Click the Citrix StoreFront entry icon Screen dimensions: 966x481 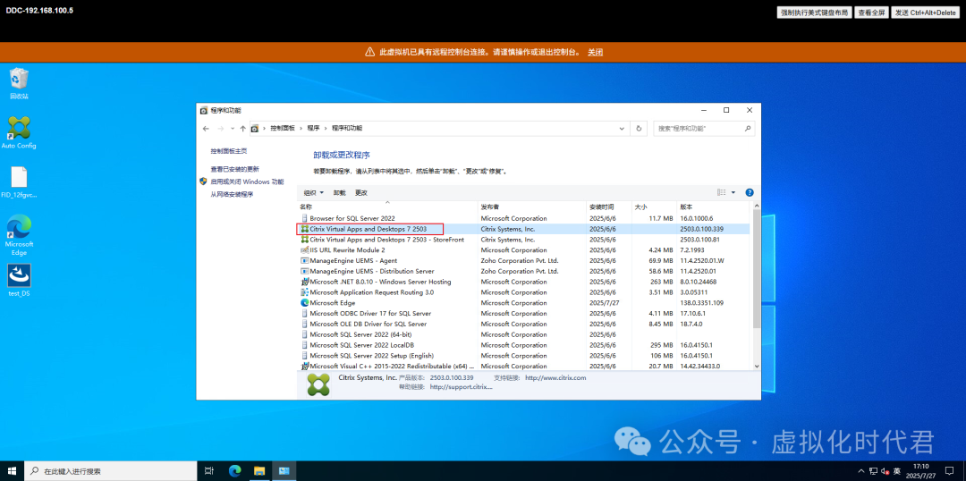(304, 240)
